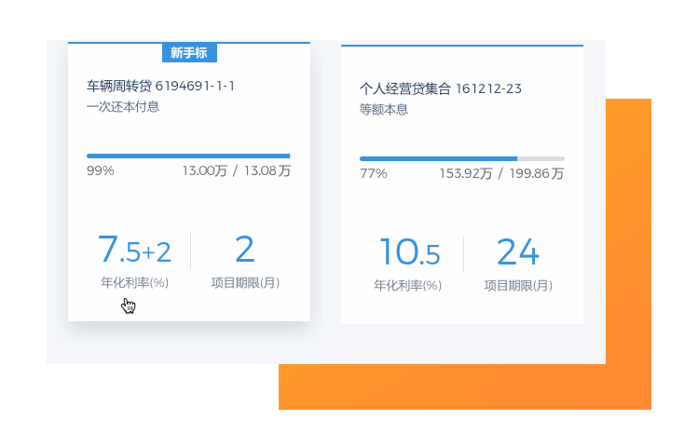This screenshot has height=447, width=698.
Task: Click the 24 month term number
Action: (x=518, y=251)
